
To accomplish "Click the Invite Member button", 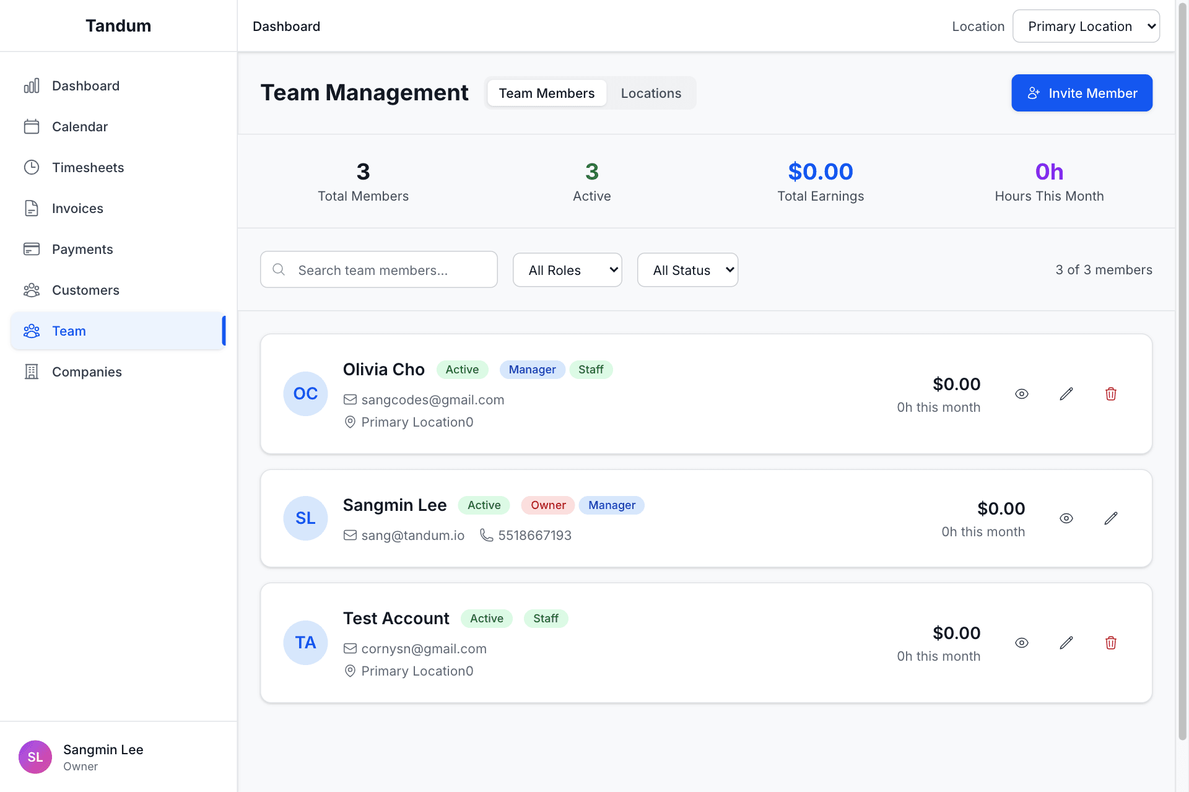I will click(1081, 93).
